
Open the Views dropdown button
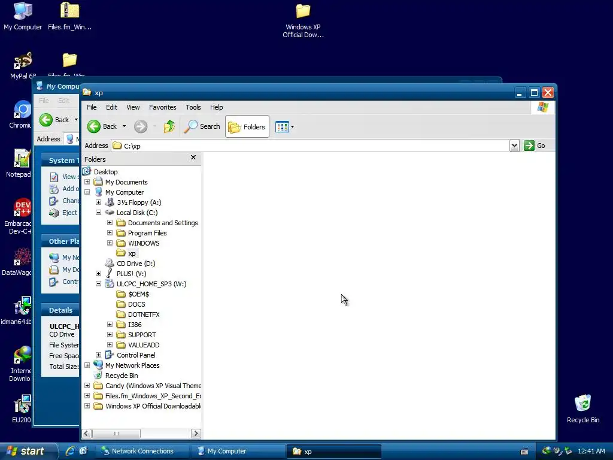tap(284, 127)
